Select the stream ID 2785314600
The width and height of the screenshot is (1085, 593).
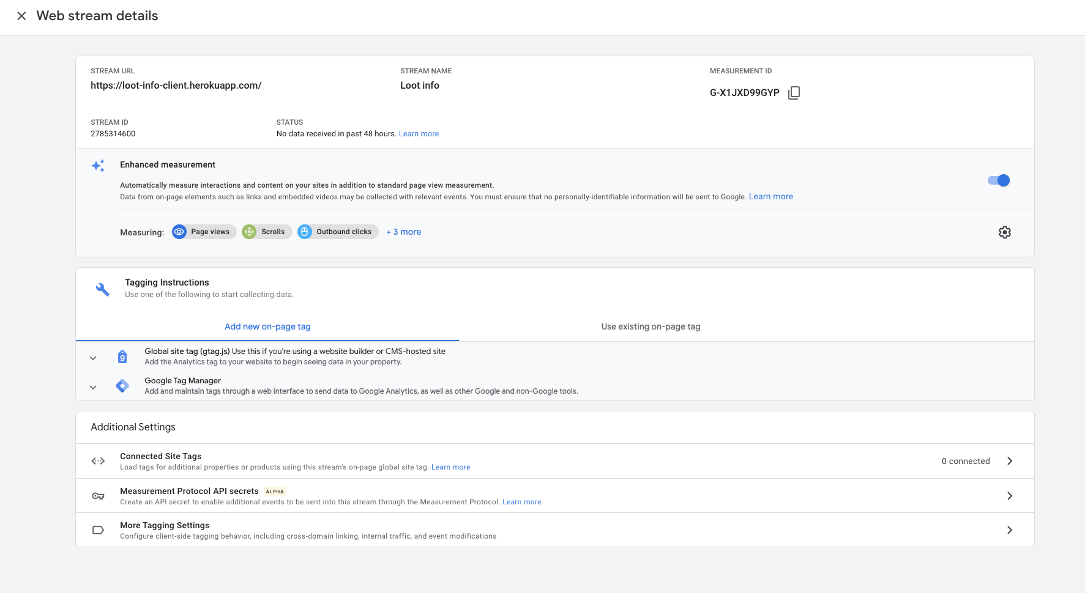(113, 134)
